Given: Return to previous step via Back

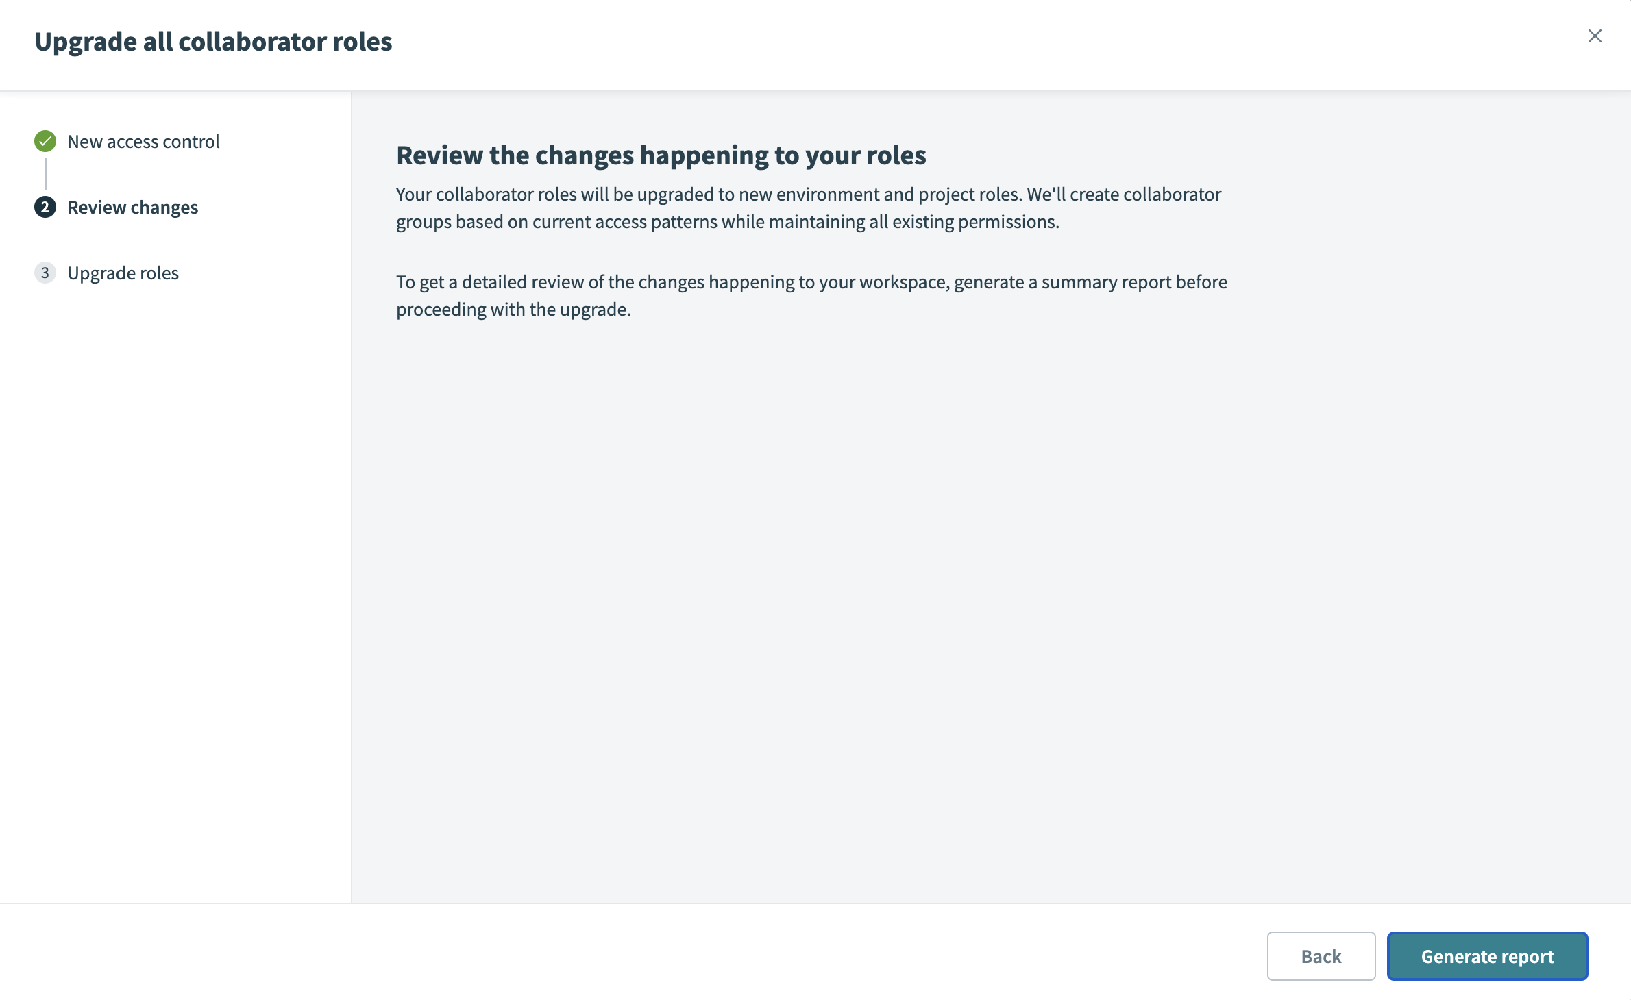Looking at the screenshot, I should point(1321,955).
